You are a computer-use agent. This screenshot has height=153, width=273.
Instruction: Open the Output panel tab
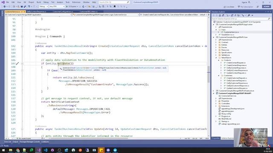[x=15, y=142]
